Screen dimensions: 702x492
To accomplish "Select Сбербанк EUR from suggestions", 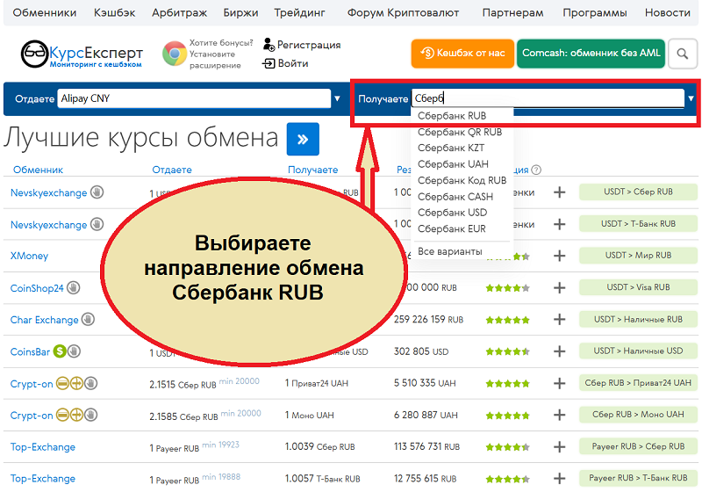I will pos(451,229).
